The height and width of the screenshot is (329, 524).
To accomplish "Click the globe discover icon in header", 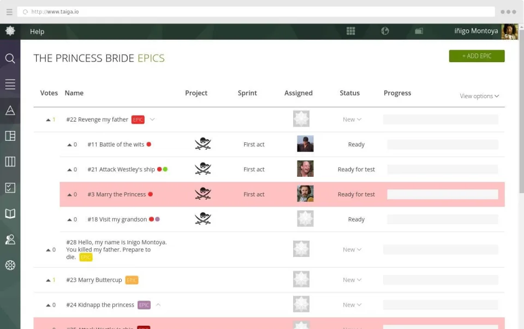I will click(385, 31).
